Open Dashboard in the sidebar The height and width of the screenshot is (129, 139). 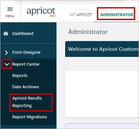[x=23, y=33]
